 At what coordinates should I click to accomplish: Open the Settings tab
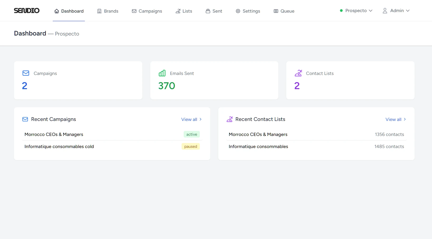(x=248, y=11)
